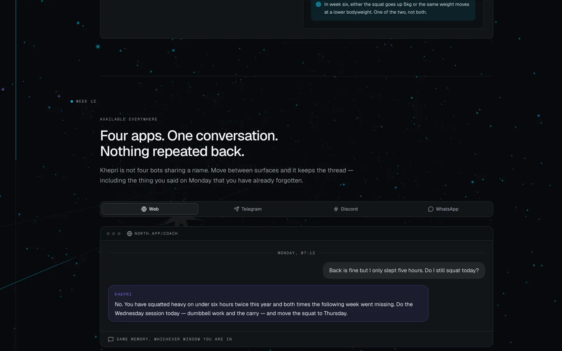
Task: Click the target icon beside week six note
Action: pos(318,4)
